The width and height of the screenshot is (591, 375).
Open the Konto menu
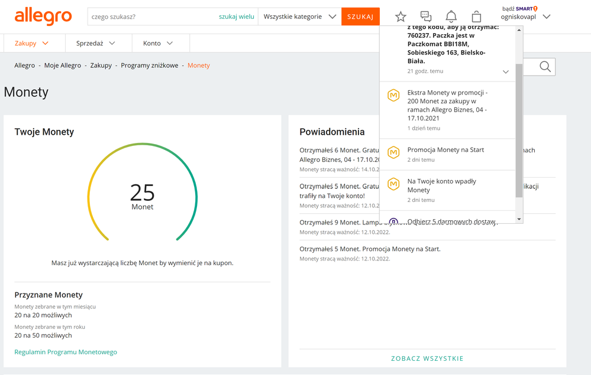click(x=157, y=43)
